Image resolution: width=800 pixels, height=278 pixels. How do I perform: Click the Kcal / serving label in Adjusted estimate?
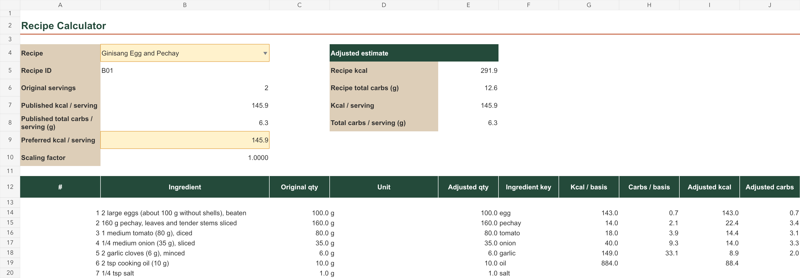pyautogui.click(x=352, y=105)
